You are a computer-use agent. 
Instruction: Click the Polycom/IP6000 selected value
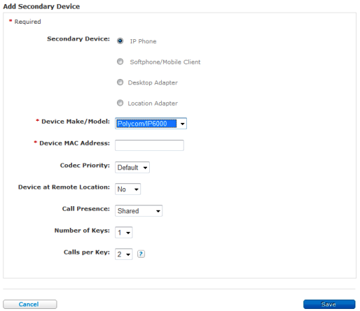[146, 124]
